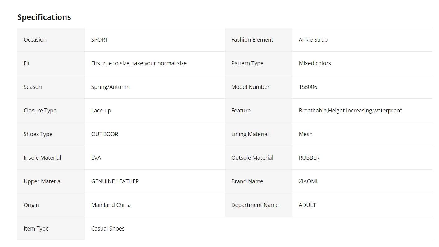Select the Mixed colors pattern value
This screenshot has width=439, height=247.
point(315,63)
